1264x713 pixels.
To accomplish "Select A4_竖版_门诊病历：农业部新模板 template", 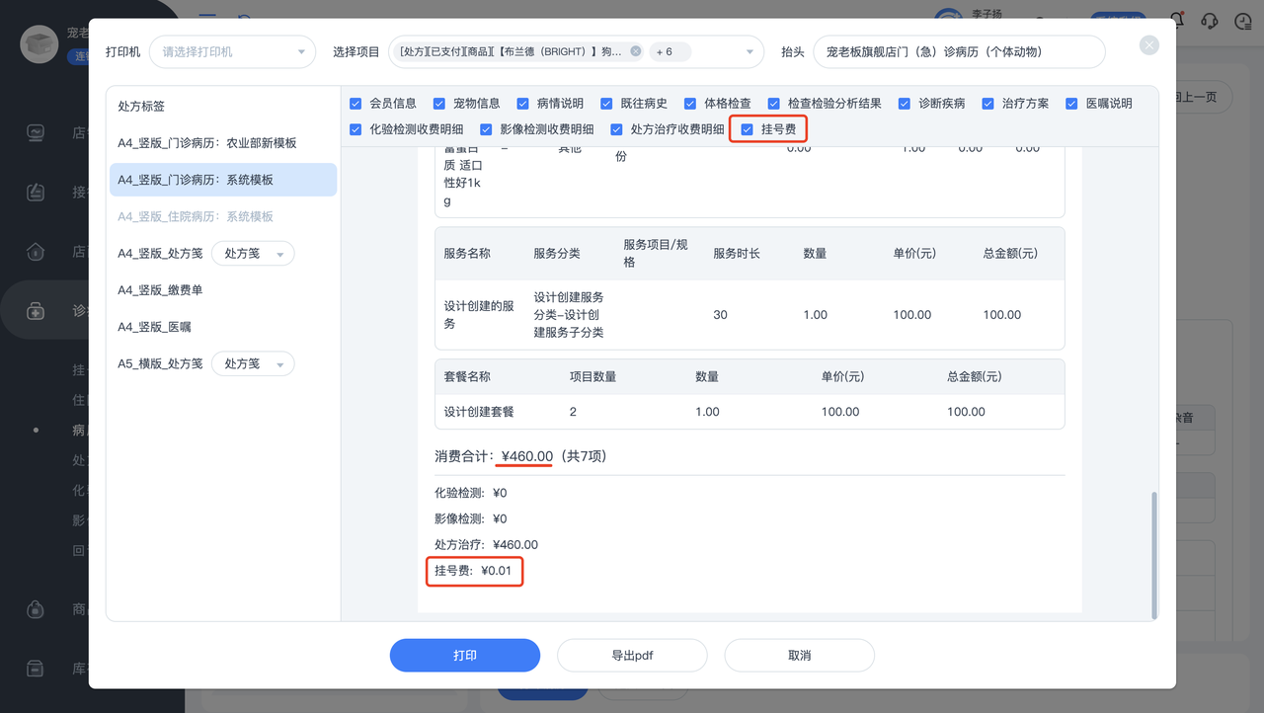I will 207,143.
